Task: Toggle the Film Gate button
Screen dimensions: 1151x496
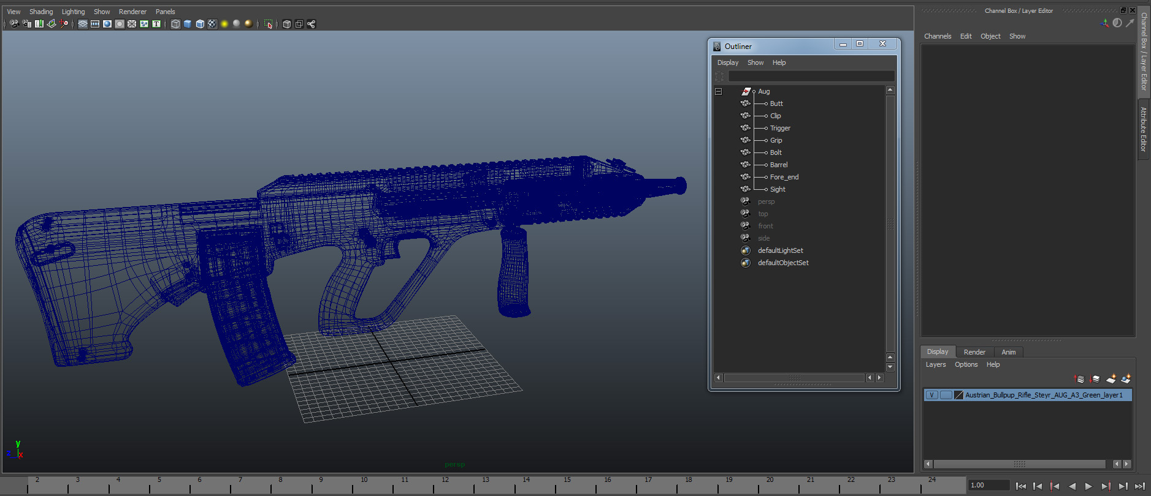Action: coord(95,24)
